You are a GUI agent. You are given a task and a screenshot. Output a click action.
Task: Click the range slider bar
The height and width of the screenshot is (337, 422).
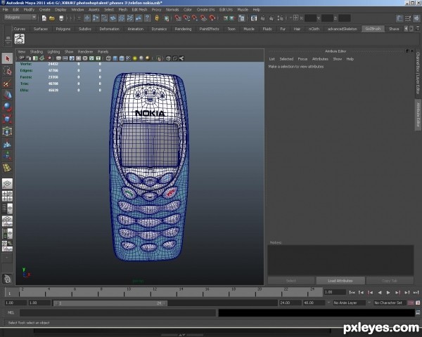[x=110, y=303]
